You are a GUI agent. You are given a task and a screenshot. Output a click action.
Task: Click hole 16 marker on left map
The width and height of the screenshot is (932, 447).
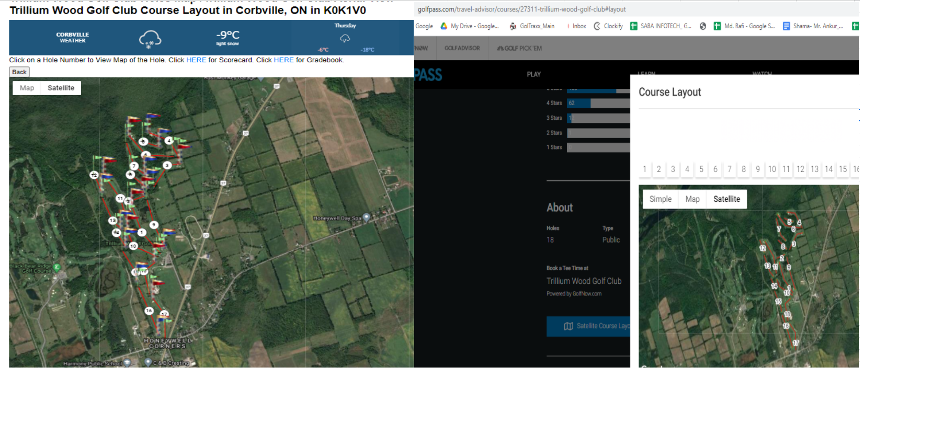[149, 311]
